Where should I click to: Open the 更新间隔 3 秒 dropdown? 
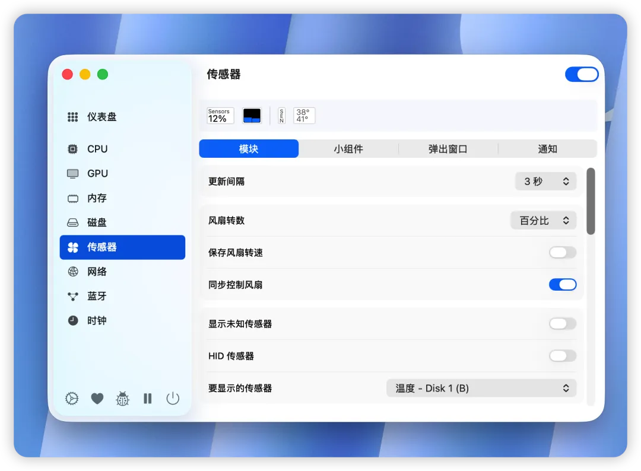pos(546,182)
